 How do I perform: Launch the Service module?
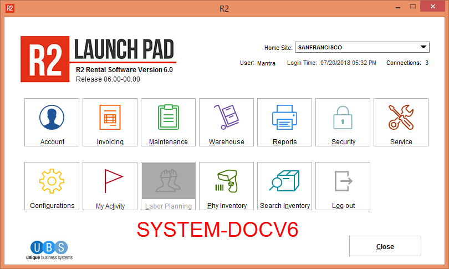point(401,123)
